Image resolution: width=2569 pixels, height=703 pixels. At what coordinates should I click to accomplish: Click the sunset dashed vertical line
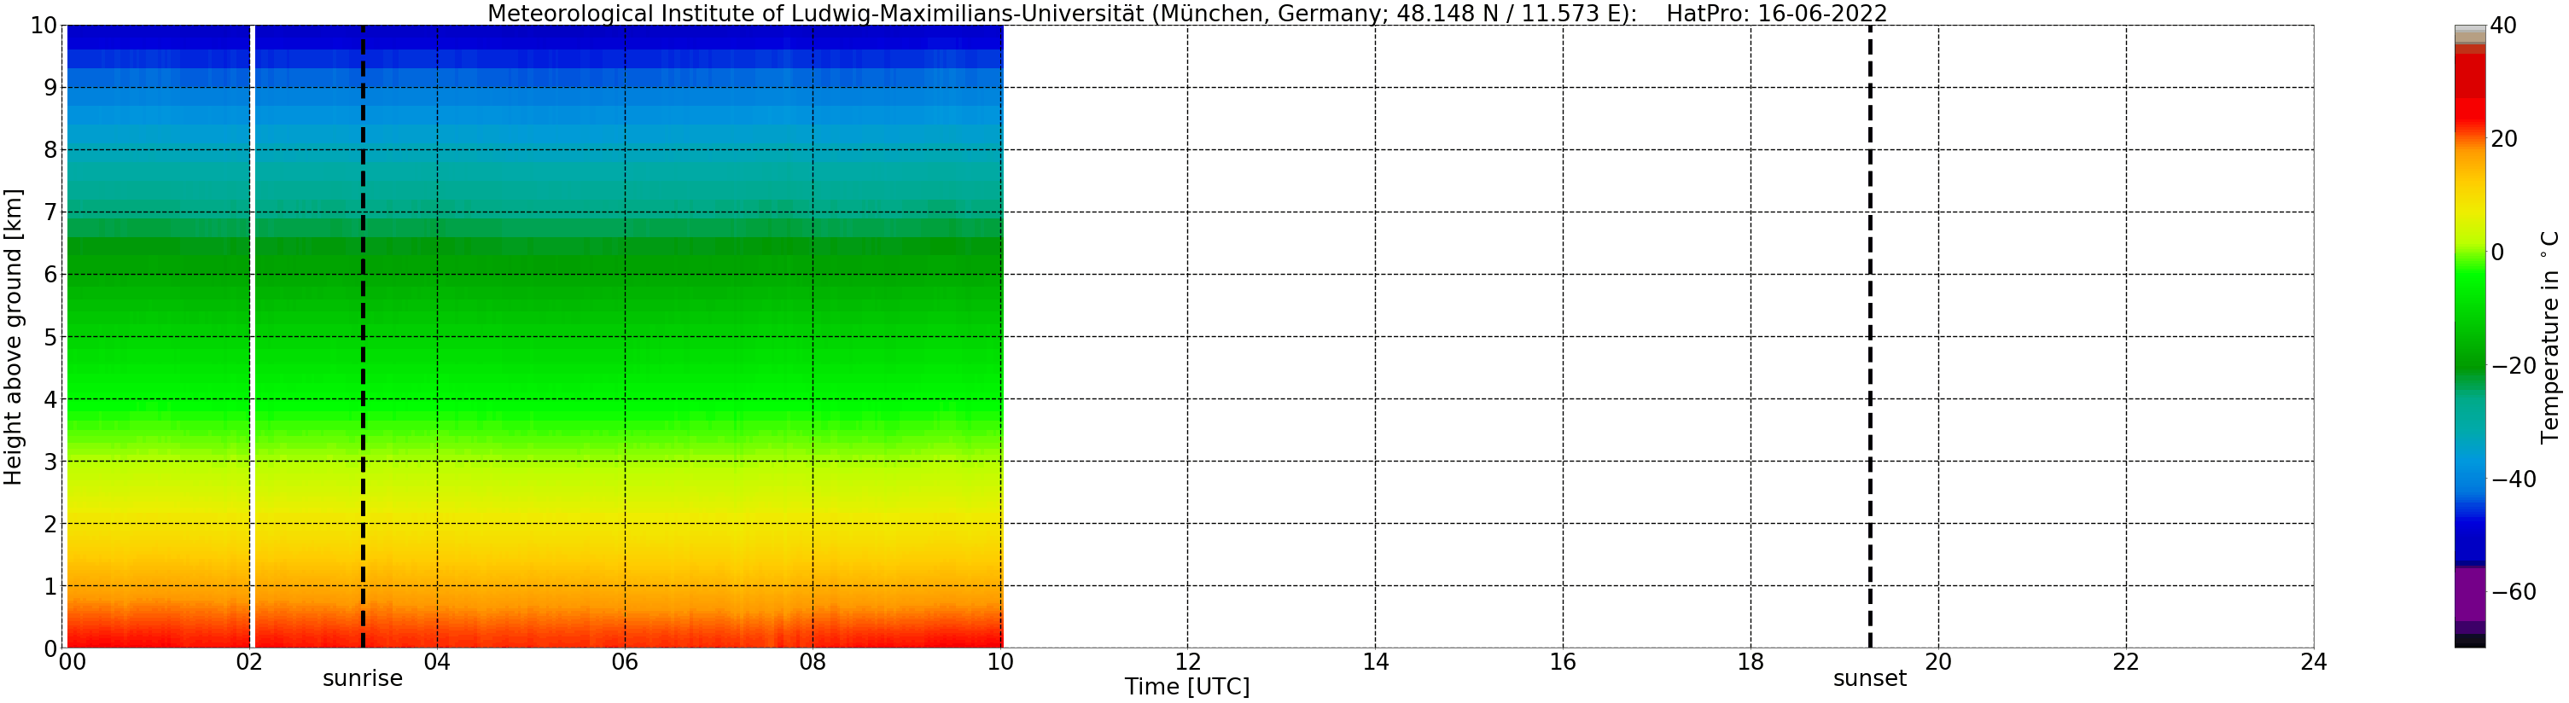(x=1870, y=336)
